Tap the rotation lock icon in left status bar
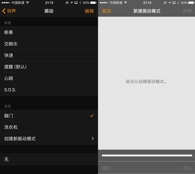This screenshot has width=195, height=174. (67, 3)
